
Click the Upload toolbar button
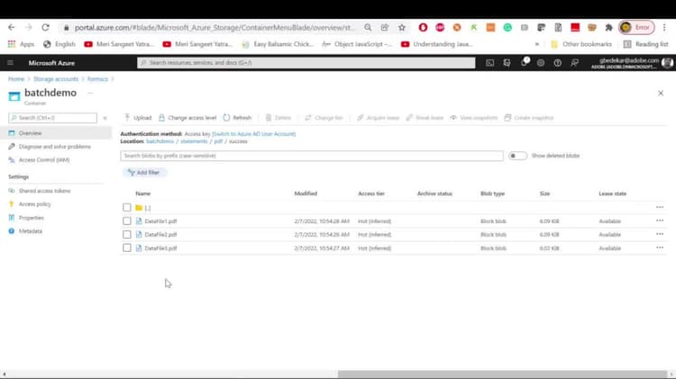tap(138, 118)
